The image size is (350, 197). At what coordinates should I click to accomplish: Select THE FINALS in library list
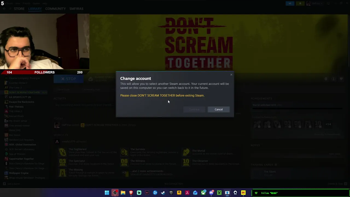15,111
